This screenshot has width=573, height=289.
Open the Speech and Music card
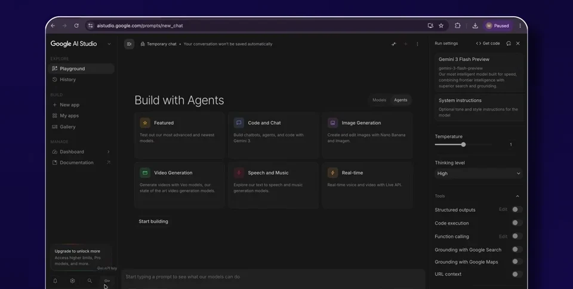point(273,185)
